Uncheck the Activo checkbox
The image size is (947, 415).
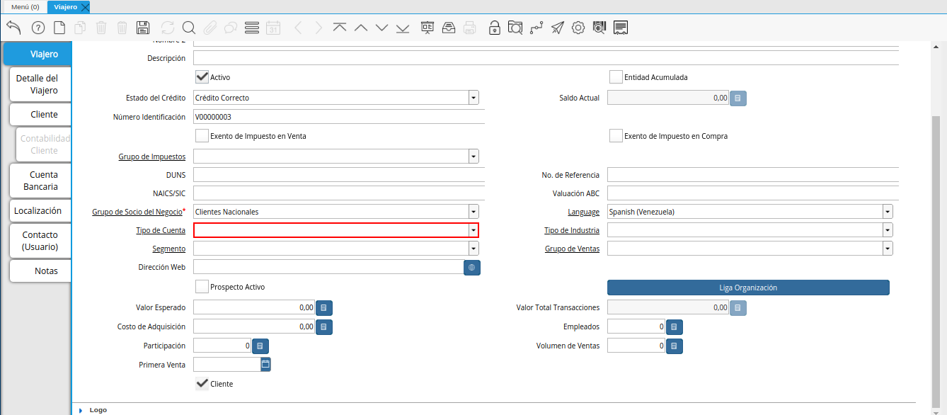[x=202, y=77]
